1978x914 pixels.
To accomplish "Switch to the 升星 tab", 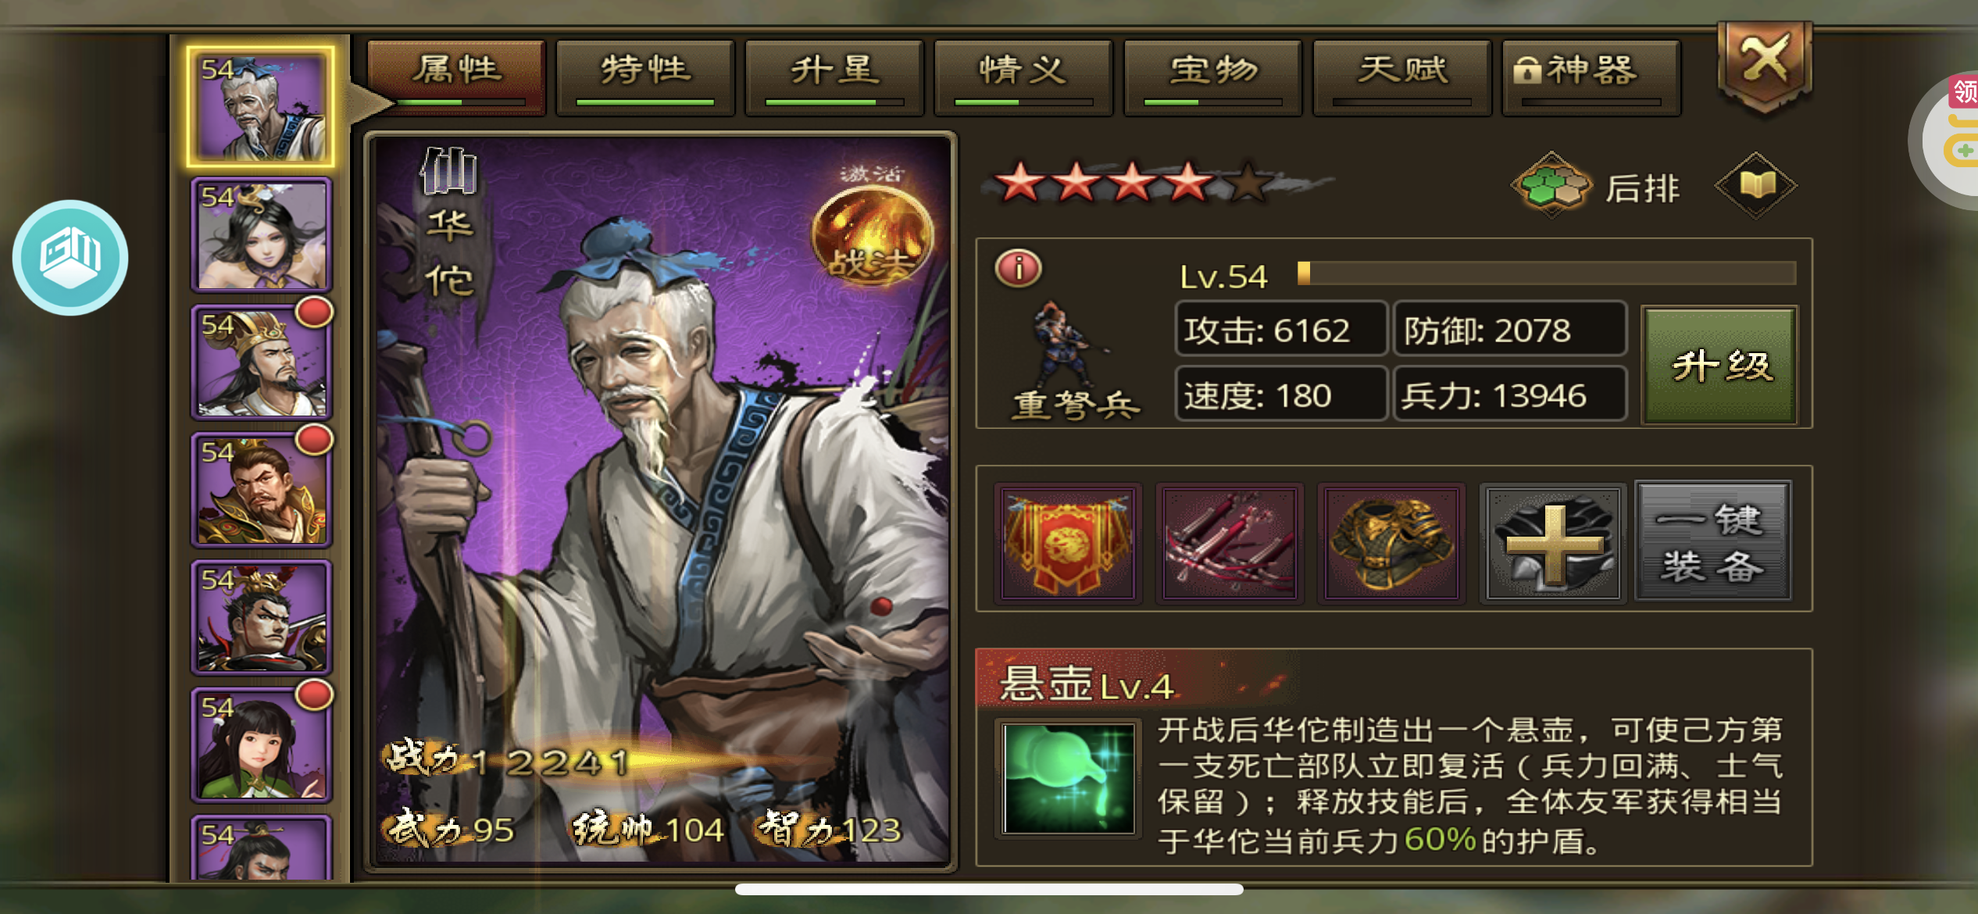I will [834, 77].
